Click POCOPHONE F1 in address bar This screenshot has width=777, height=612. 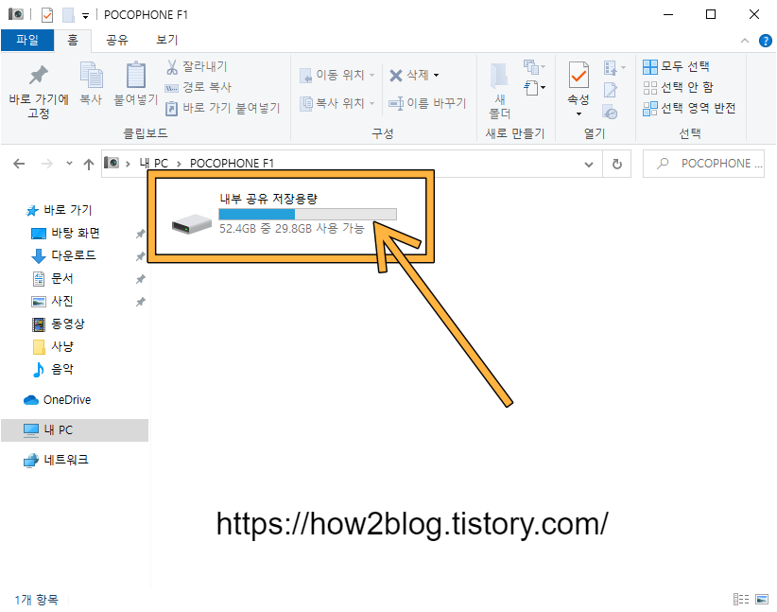[232, 163]
